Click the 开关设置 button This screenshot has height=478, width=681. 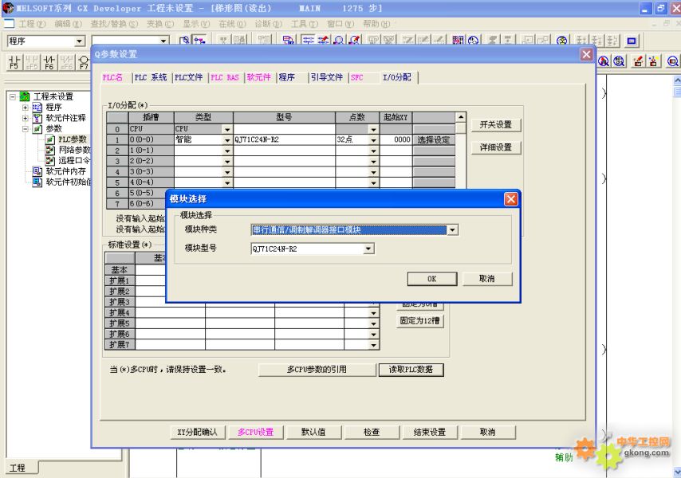pos(495,124)
